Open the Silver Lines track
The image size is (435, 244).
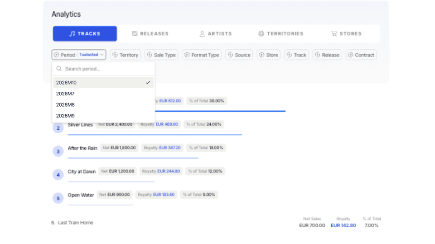[x=80, y=125]
